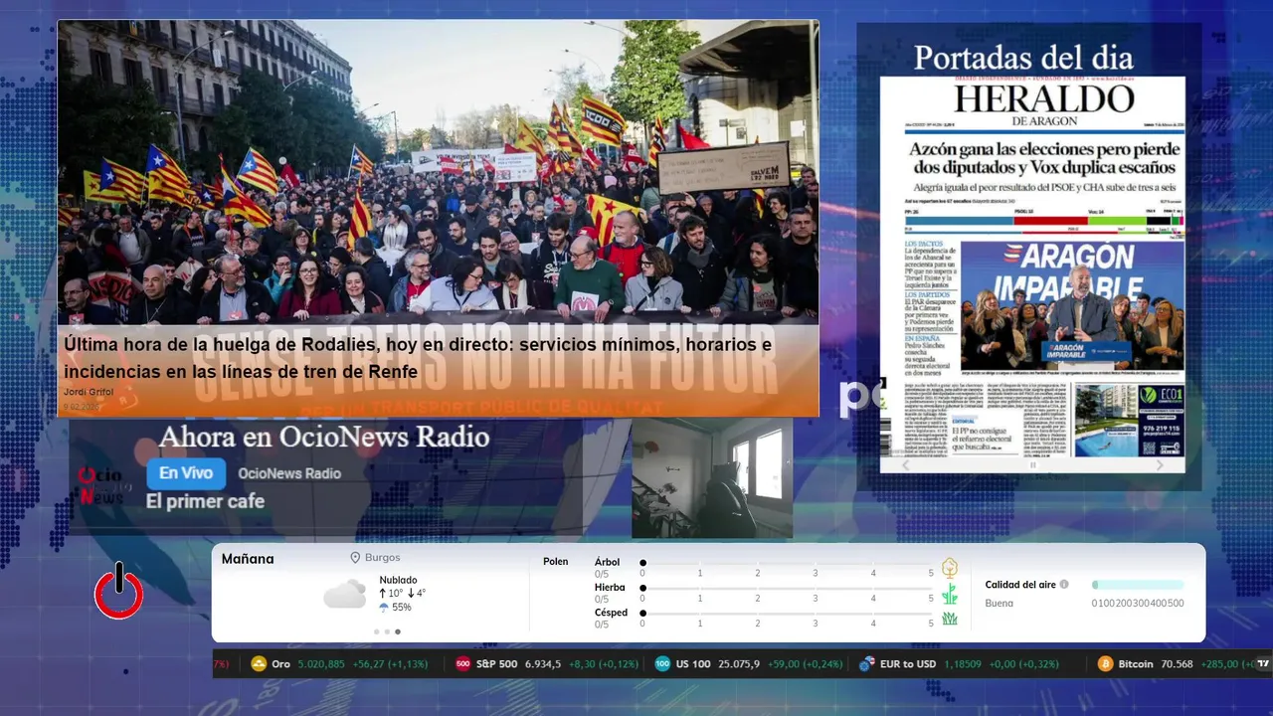Click the webcam feed thumbnail

click(712, 478)
